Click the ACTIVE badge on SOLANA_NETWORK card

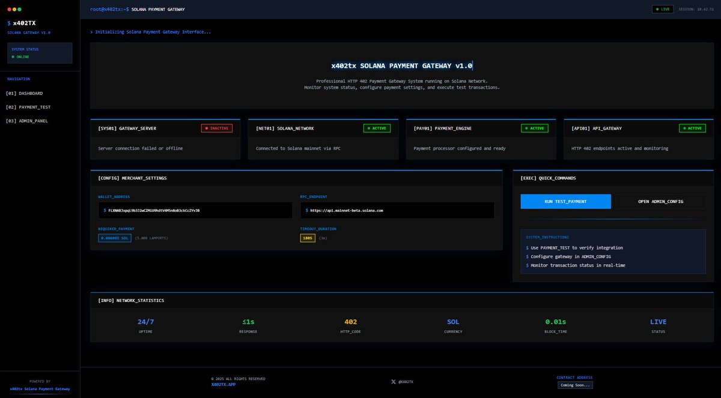tap(377, 128)
